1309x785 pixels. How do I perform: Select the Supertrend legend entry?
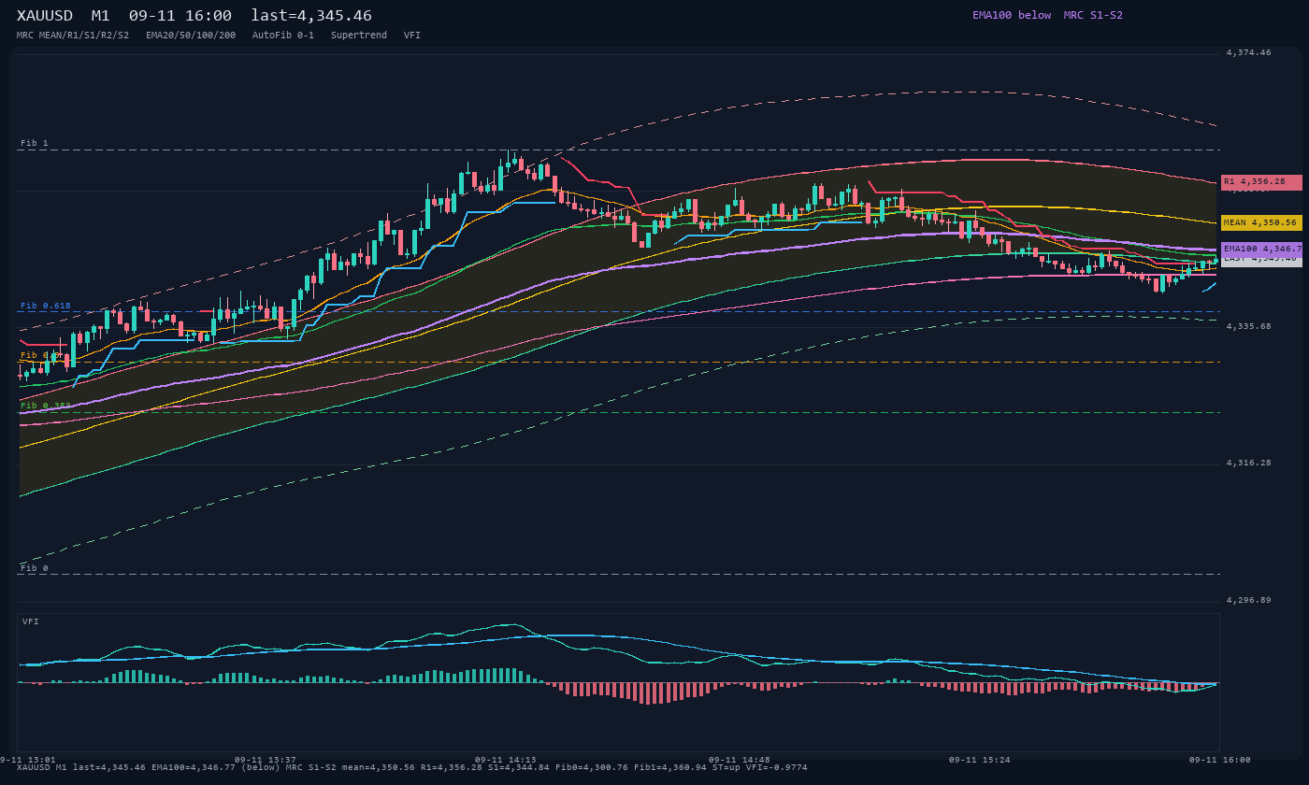[359, 36]
